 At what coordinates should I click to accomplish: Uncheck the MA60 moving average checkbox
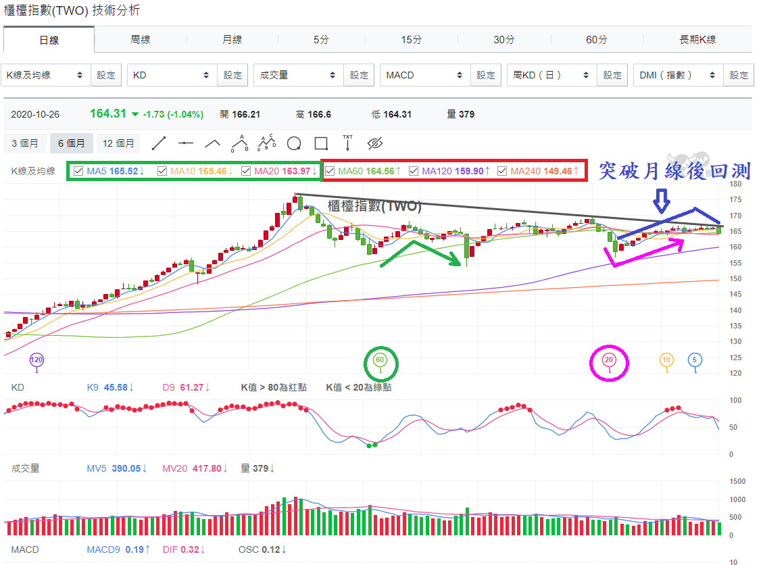[330, 171]
